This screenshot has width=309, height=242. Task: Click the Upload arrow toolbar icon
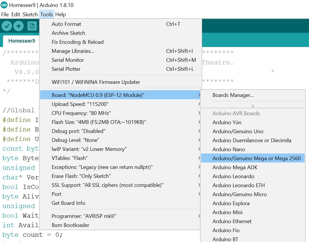pos(18,26)
